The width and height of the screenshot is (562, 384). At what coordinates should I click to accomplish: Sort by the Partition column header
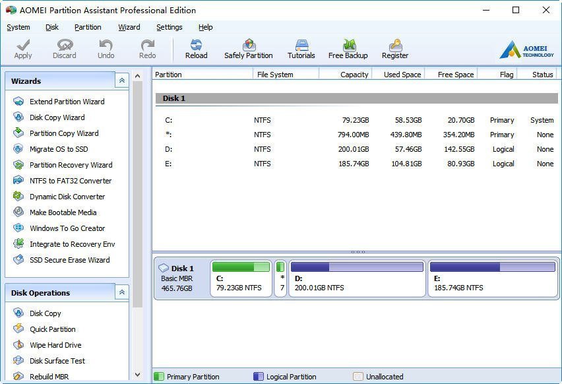pyautogui.click(x=203, y=74)
